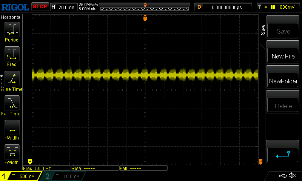Click the orange trigger level marker at the right edge
This screenshot has height=181, width=302.
pos(260,161)
